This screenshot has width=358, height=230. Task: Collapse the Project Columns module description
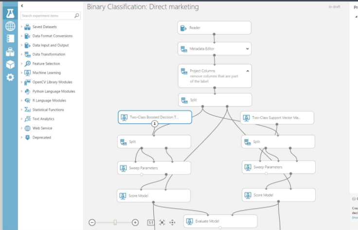point(247,71)
